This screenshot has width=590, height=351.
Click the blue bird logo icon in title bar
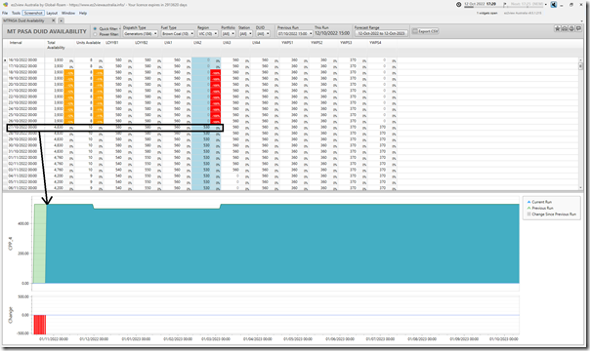tap(554, 5)
